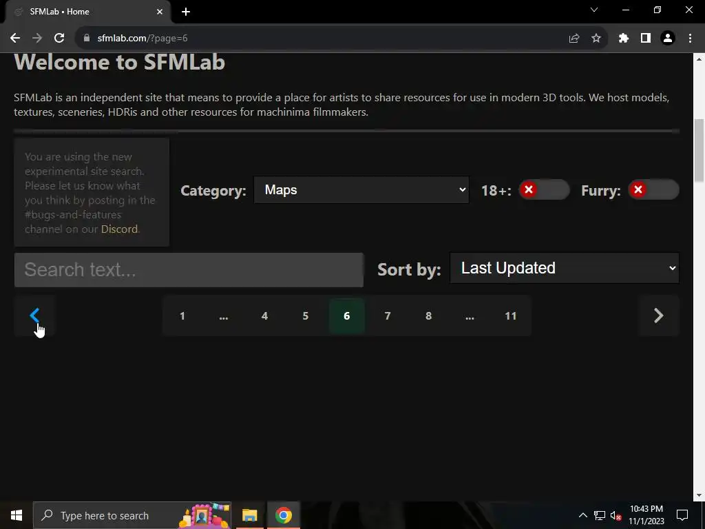Image resolution: width=705 pixels, height=529 pixels.
Task: Close the SFMLab Home tab
Action: [160, 12]
